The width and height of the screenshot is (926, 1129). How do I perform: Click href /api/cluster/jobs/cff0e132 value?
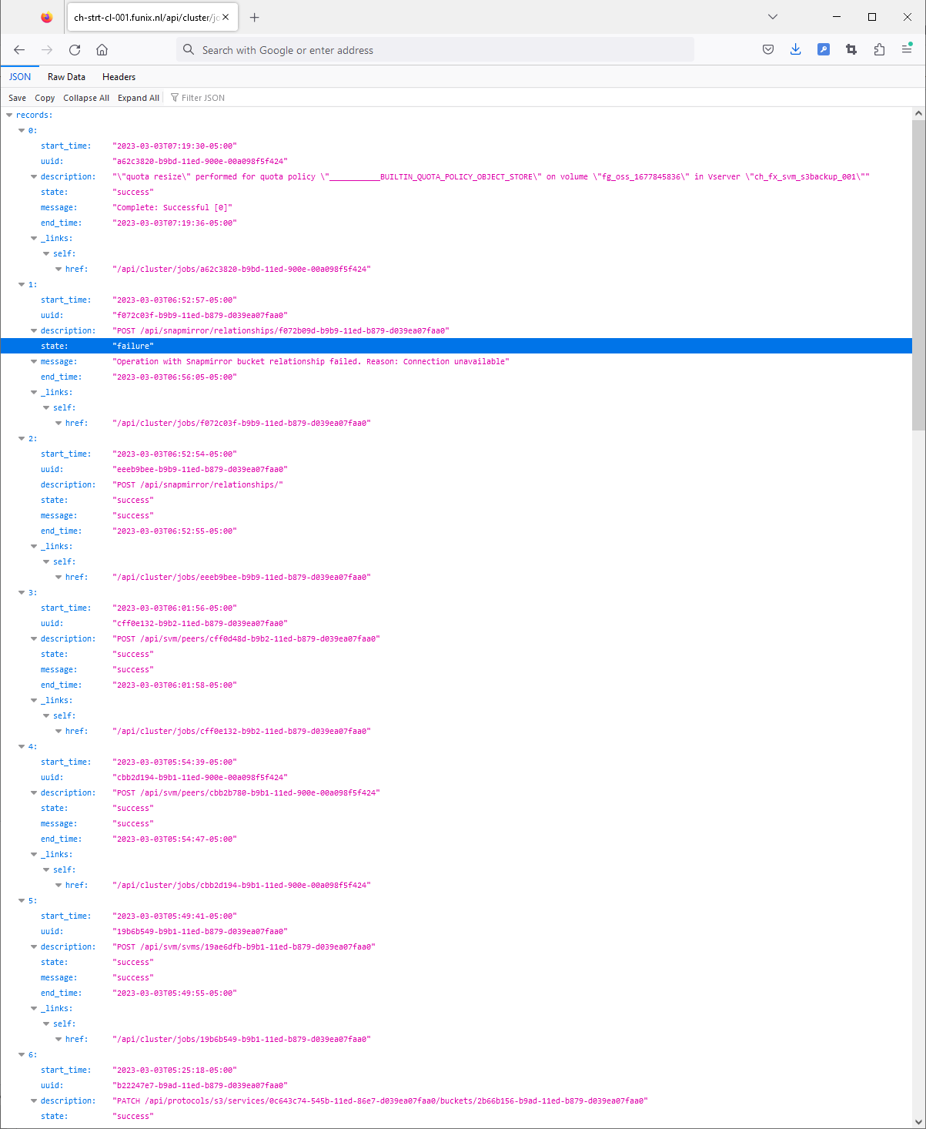(242, 731)
